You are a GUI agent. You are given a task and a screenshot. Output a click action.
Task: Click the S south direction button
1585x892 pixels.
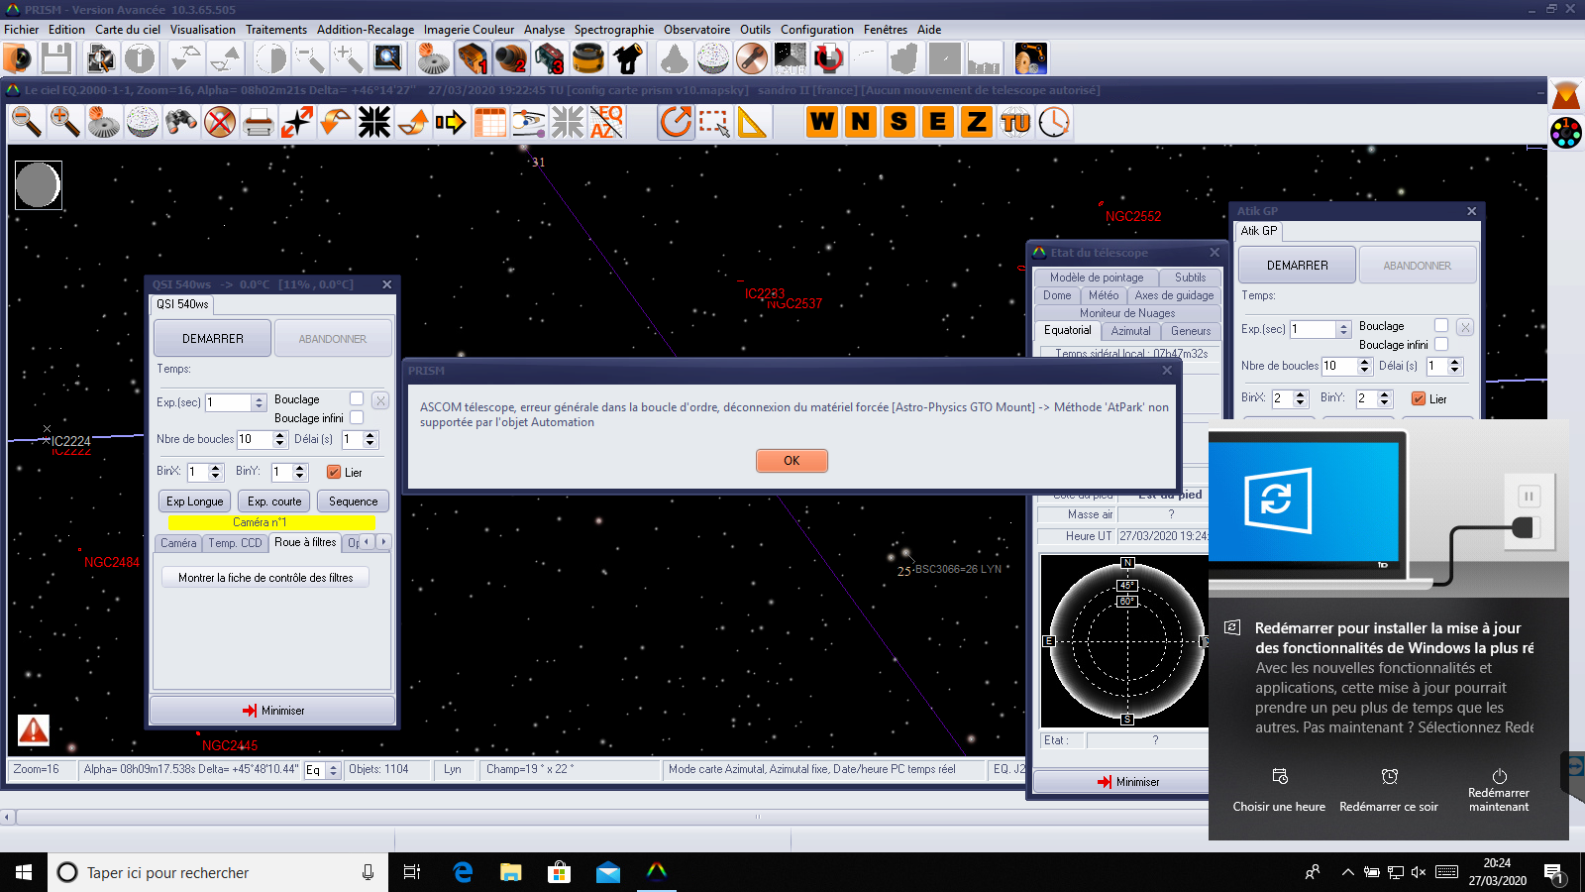pyautogui.click(x=899, y=122)
